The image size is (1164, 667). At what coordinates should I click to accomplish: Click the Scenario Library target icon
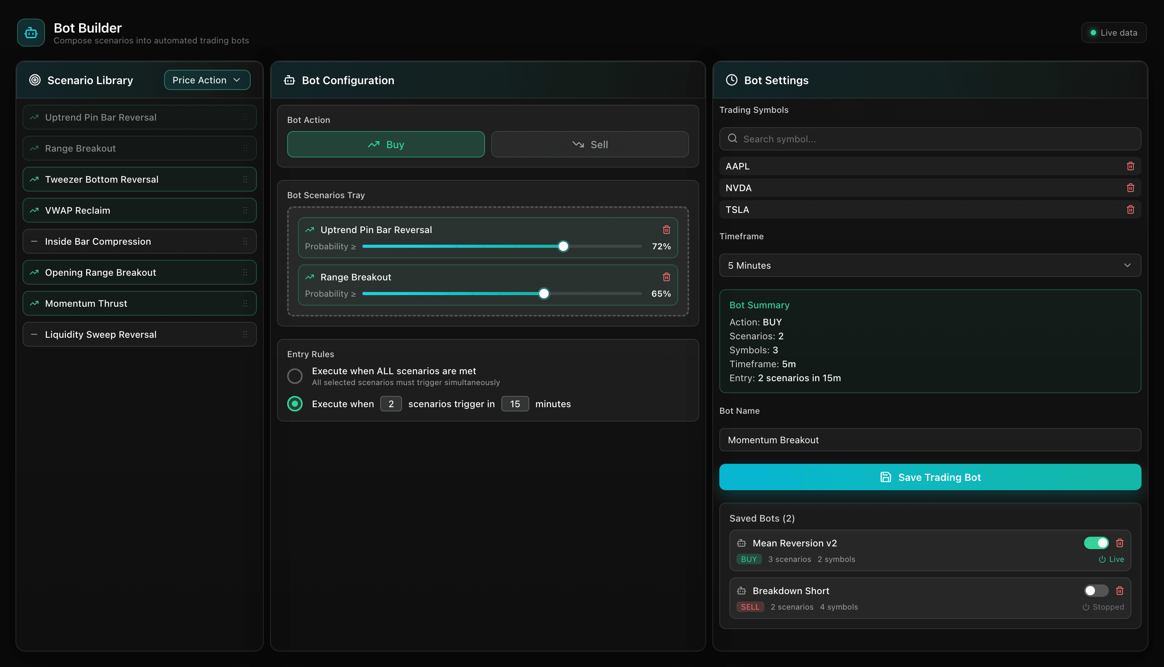click(x=35, y=80)
